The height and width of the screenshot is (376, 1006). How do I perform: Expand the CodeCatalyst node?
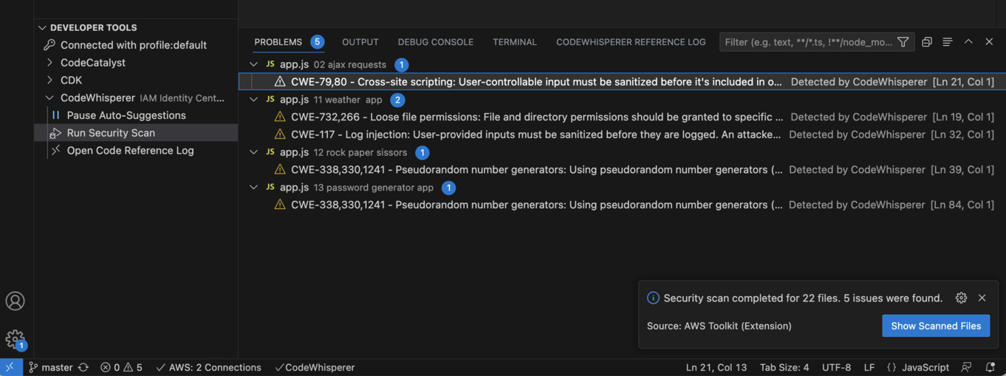point(49,63)
